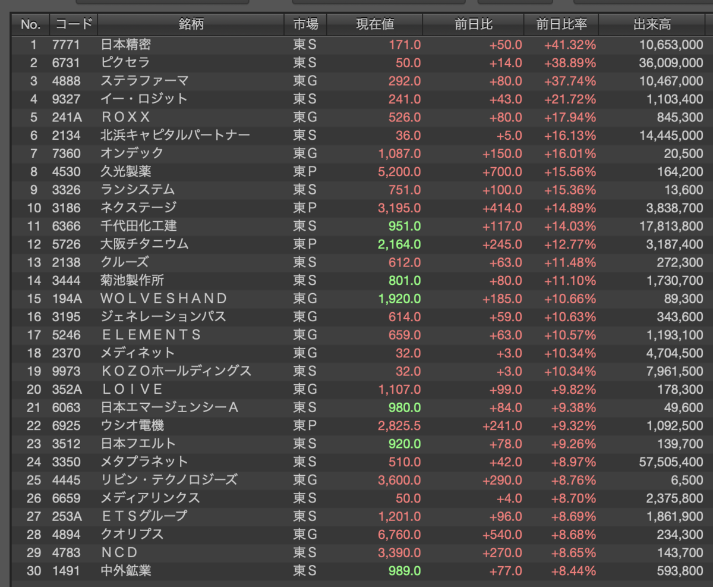Image resolution: width=713 pixels, height=587 pixels.
Task: Select the オンデック stock name
Action: (131, 153)
